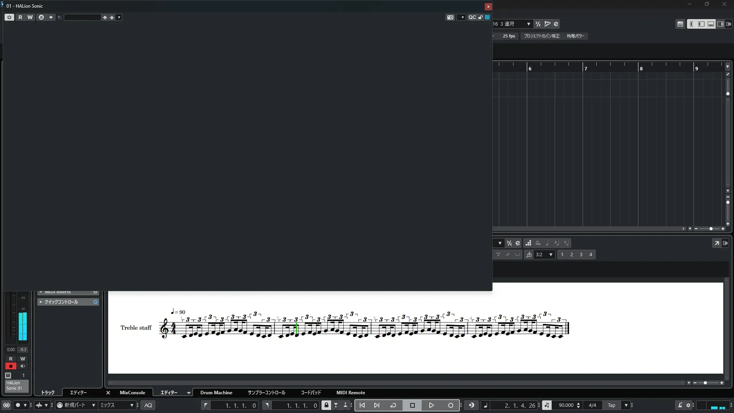Image resolution: width=734 pixels, height=413 pixels.
Task: Go to previous marker or project start
Action: pos(362,405)
